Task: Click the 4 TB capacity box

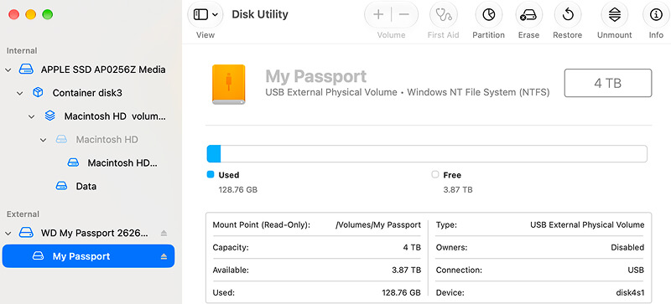Action: click(607, 83)
